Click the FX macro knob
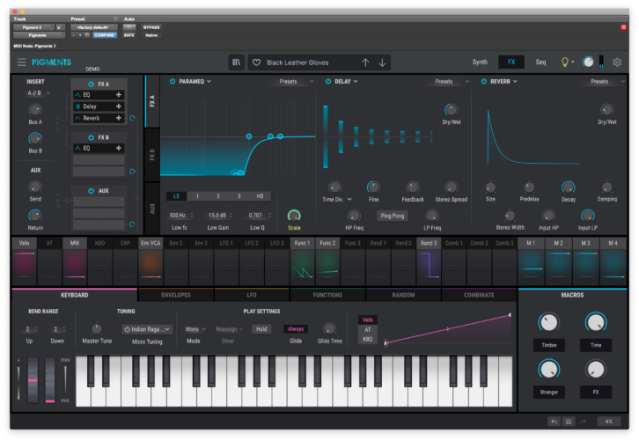 pyautogui.click(x=596, y=370)
